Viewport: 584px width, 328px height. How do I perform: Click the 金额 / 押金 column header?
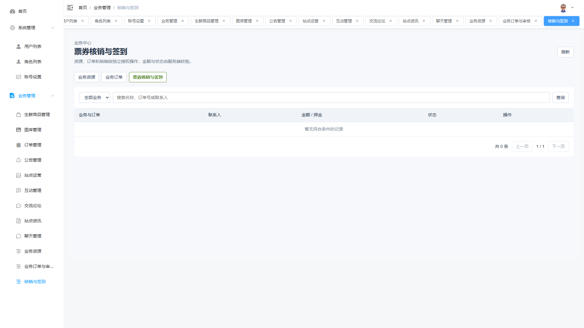coord(312,115)
